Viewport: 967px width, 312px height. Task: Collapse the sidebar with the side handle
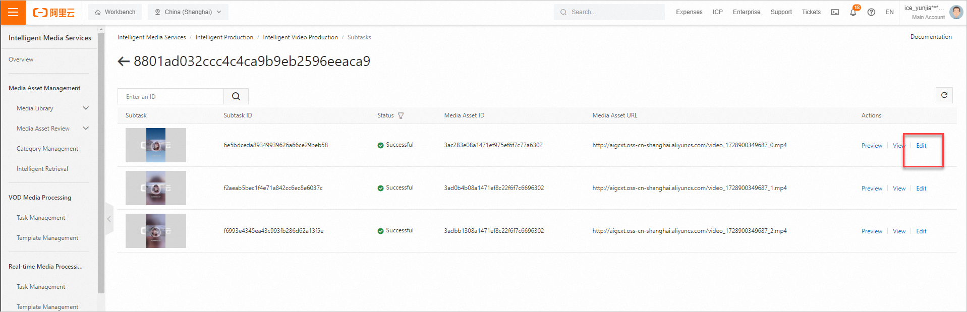click(108, 219)
